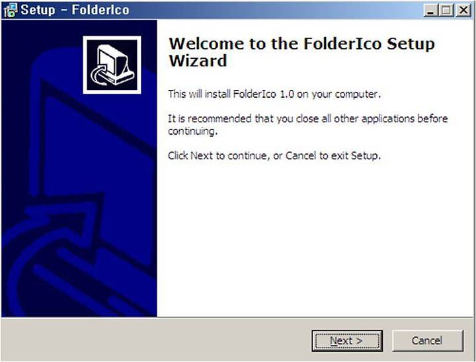This screenshot has width=476, height=362.
Task: Click the 'Setup - FolderIco' title bar text
Action: 75,10
